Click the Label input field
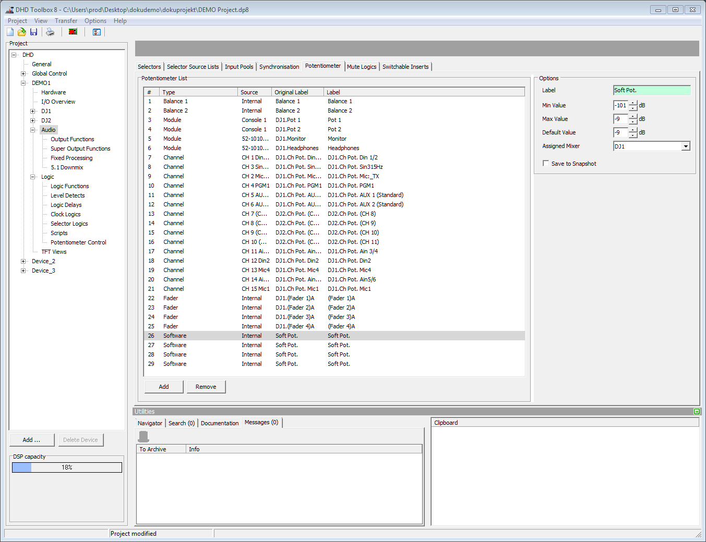The width and height of the screenshot is (706, 542). pos(652,90)
